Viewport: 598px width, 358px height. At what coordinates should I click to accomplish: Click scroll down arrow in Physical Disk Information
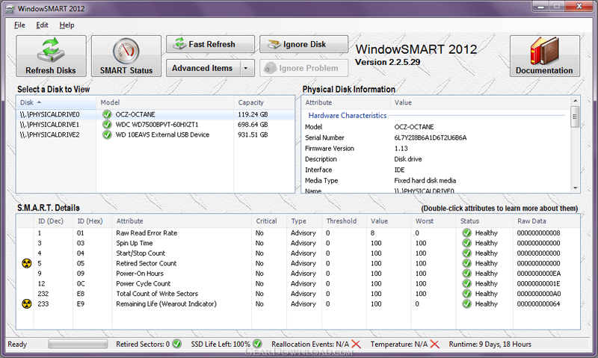(575, 188)
